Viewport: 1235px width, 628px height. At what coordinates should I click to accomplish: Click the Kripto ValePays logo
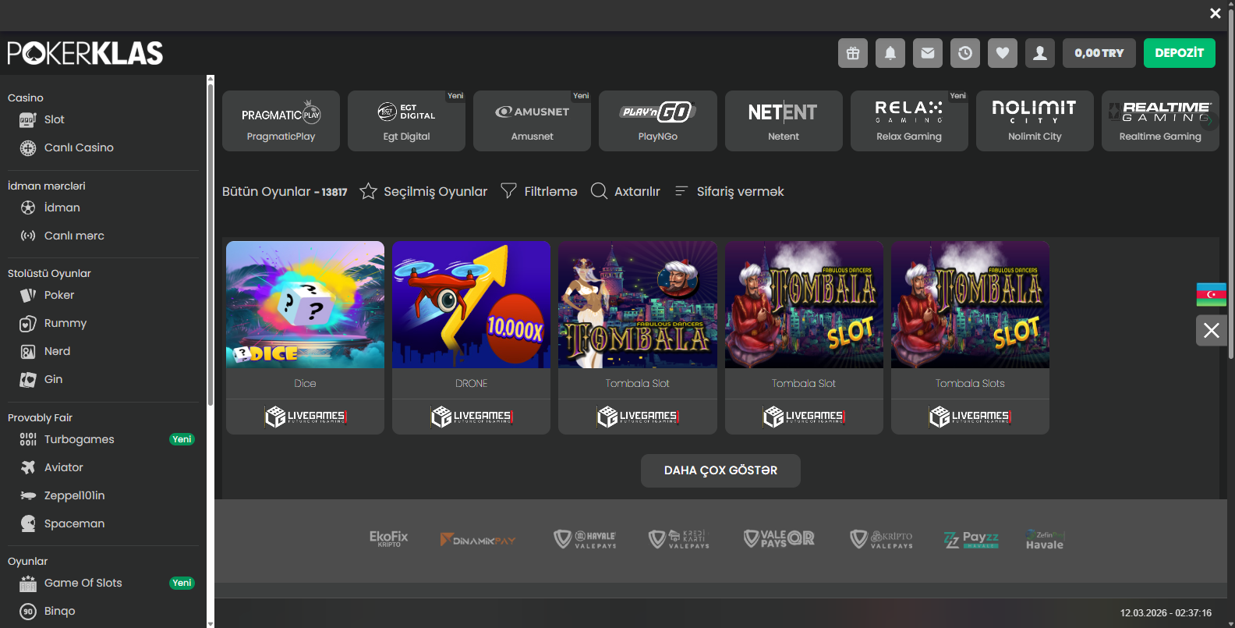881,539
